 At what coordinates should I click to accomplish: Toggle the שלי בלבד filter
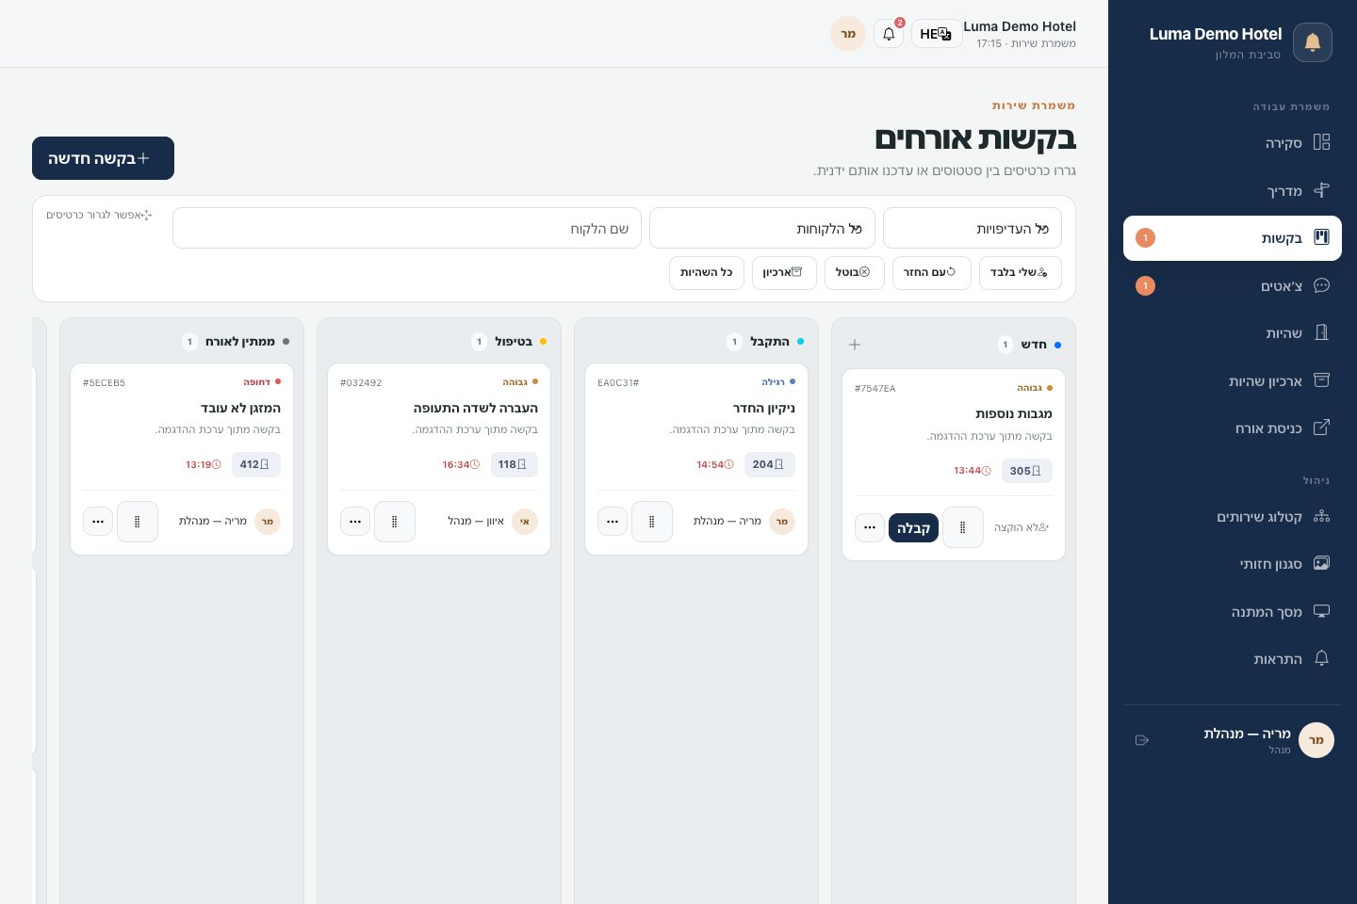[1021, 273]
